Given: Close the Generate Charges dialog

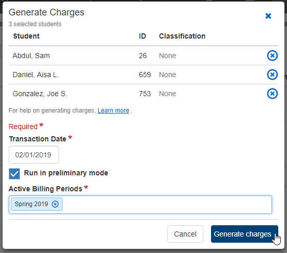Looking at the screenshot, I should point(268,16).
